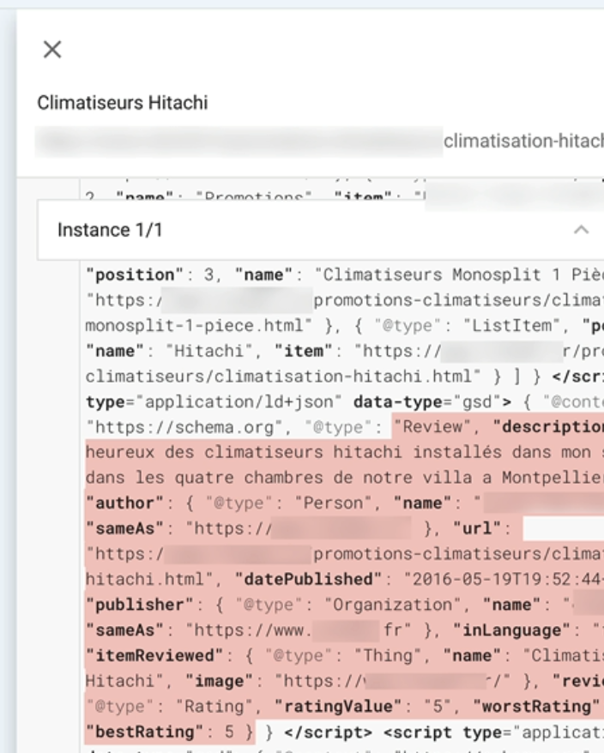Click the "datePublished" key
The height and width of the screenshot is (753, 604).
[308, 580]
